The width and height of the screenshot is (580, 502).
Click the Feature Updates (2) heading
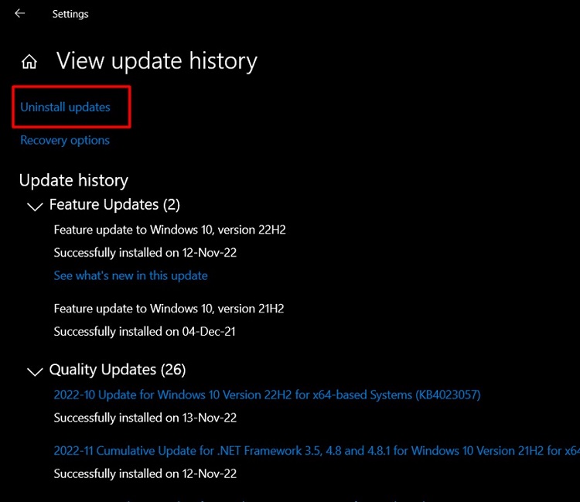click(114, 205)
